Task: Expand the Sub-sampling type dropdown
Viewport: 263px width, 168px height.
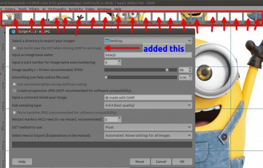Action: point(148,105)
